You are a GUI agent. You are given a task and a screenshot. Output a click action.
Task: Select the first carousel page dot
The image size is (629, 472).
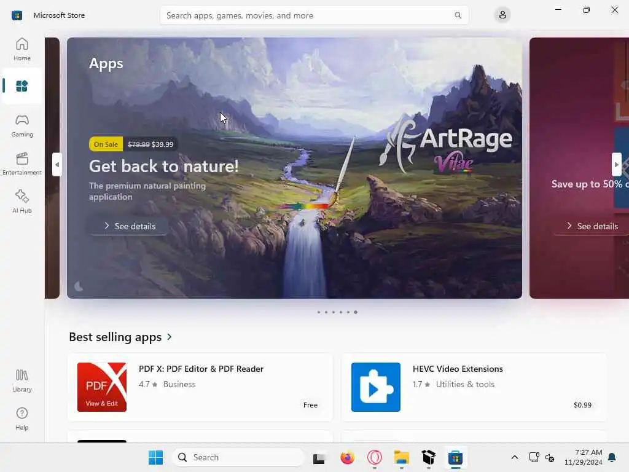[319, 312]
